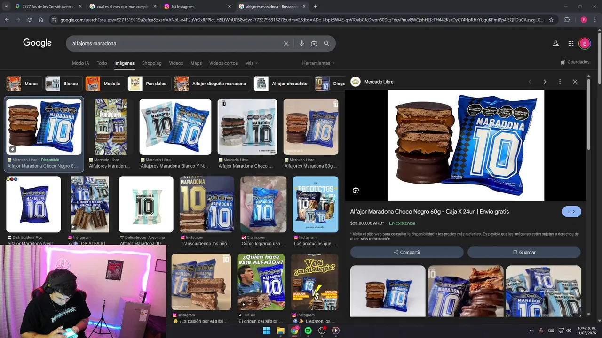Open large product image in preview
The image size is (602, 338).
(466, 146)
